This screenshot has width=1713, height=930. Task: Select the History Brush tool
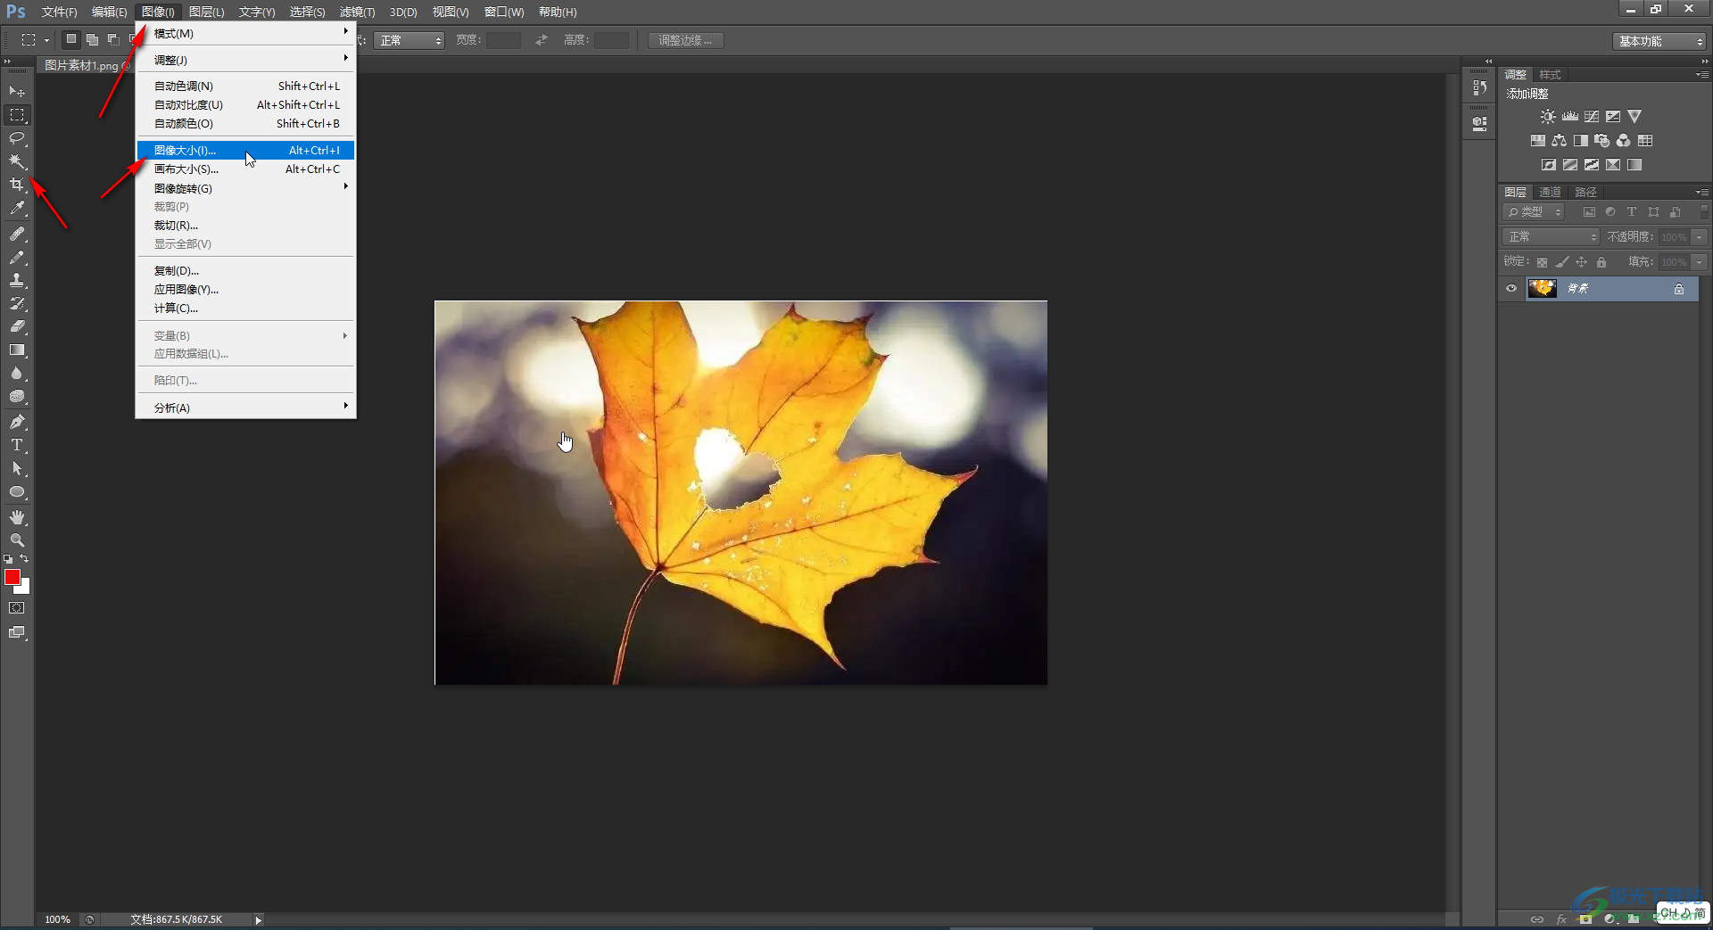(17, 303)
